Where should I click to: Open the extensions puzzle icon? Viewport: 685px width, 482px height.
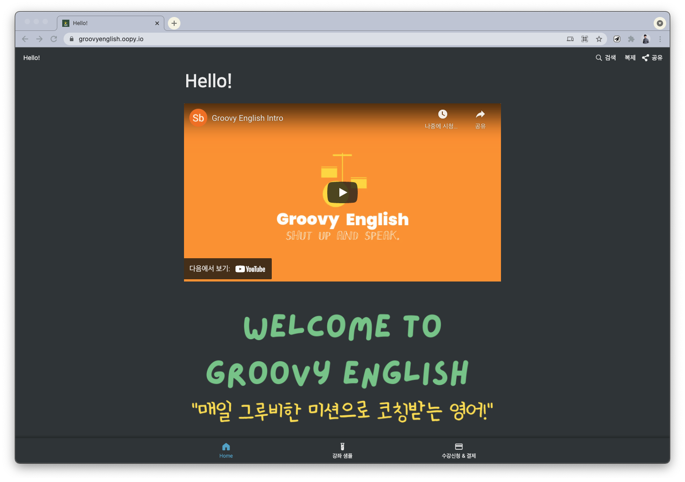[631, 39]
